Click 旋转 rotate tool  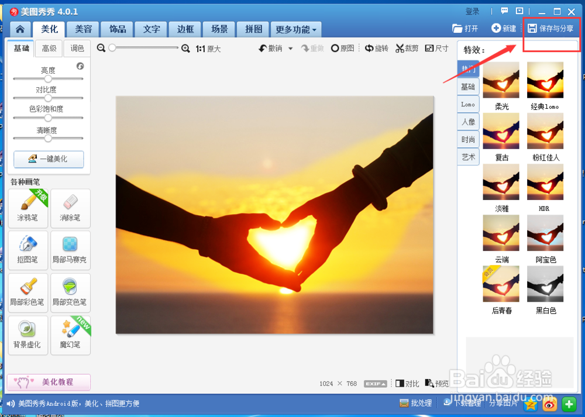coord(376,48)
